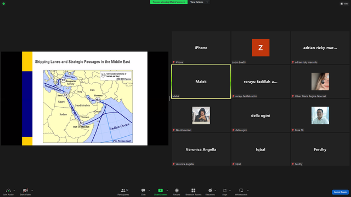The image size is (351, 197).
Task: Expand share options arrow beside Share Screen
Action: [x=167, y=190]
